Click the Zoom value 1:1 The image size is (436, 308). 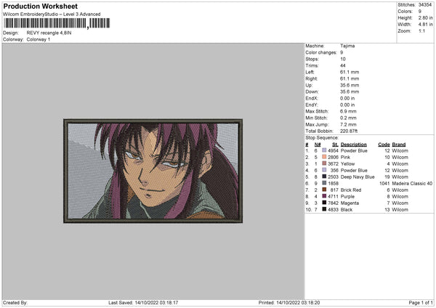pos(421,31)
